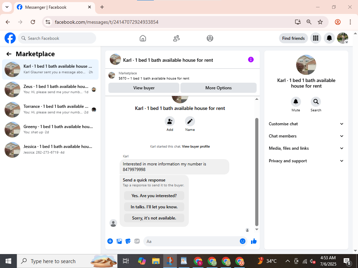The image size is (358, 268).
Task: Click chat scroll up arrow
Action: pyautogui.click(x=257, y=99)
